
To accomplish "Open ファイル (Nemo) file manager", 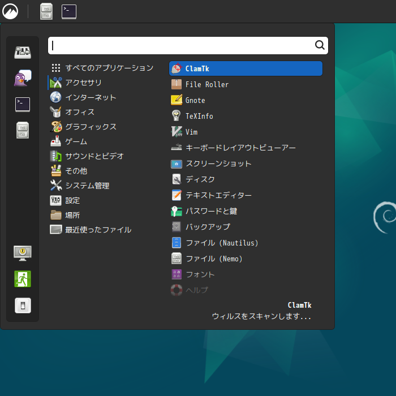I will click(214, 259).
